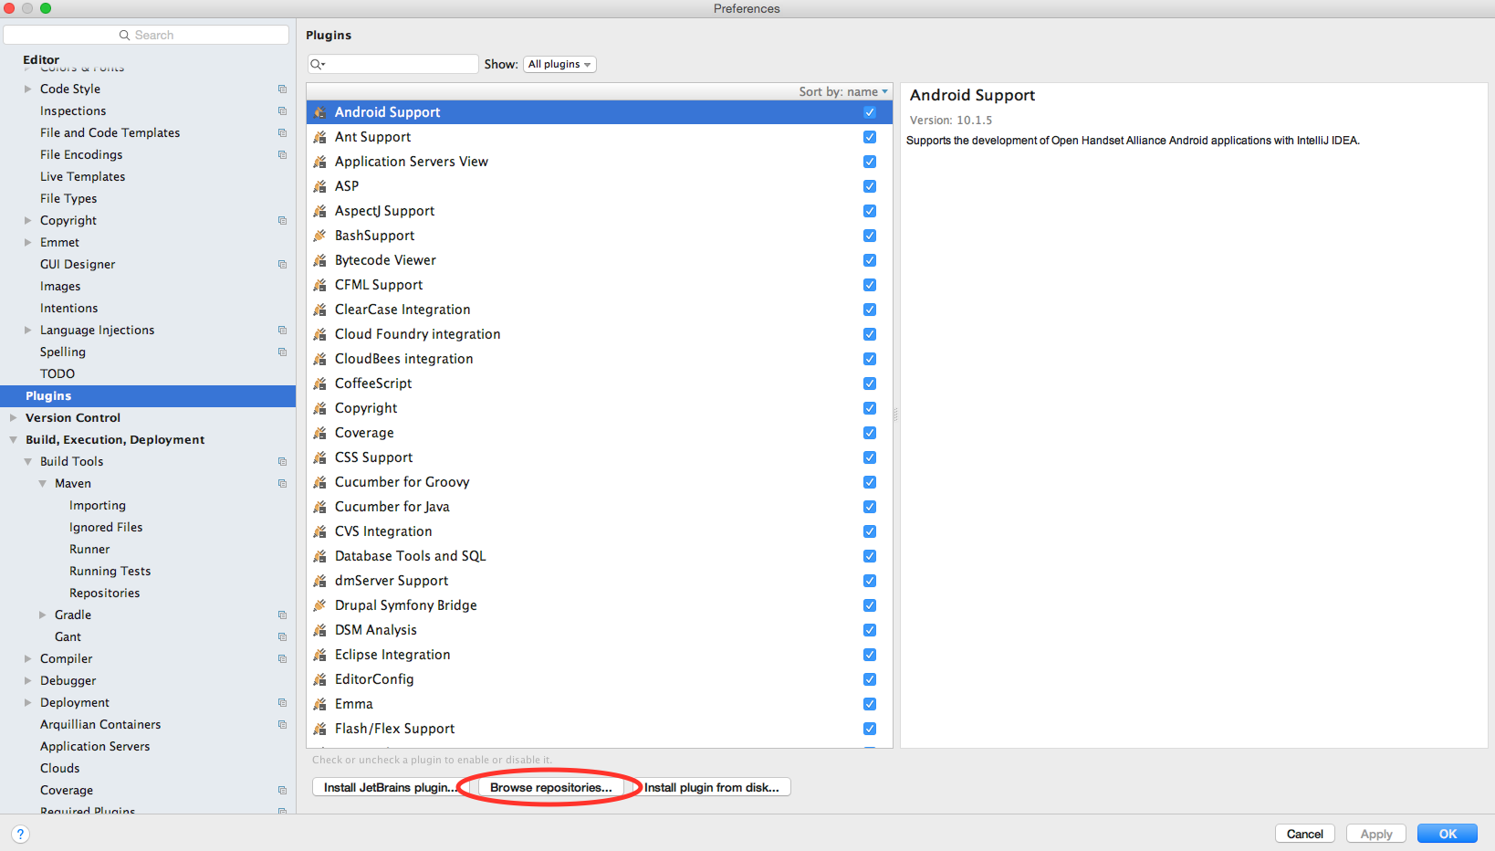1495x851 pixels.
Task: Expand the Emmet settings node
Action: pos(27,242)
